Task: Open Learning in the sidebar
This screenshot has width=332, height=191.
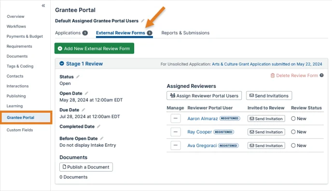Action: pos(14,106)
